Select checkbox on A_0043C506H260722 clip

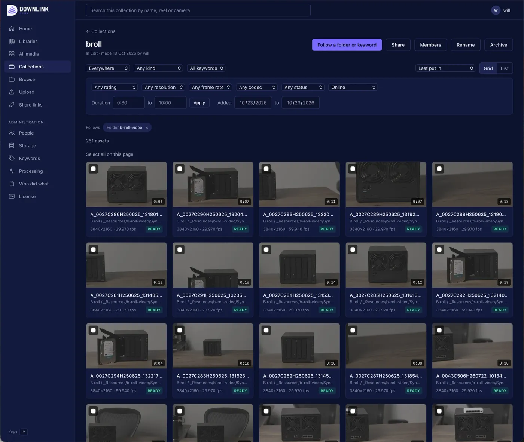click(439, 330)
